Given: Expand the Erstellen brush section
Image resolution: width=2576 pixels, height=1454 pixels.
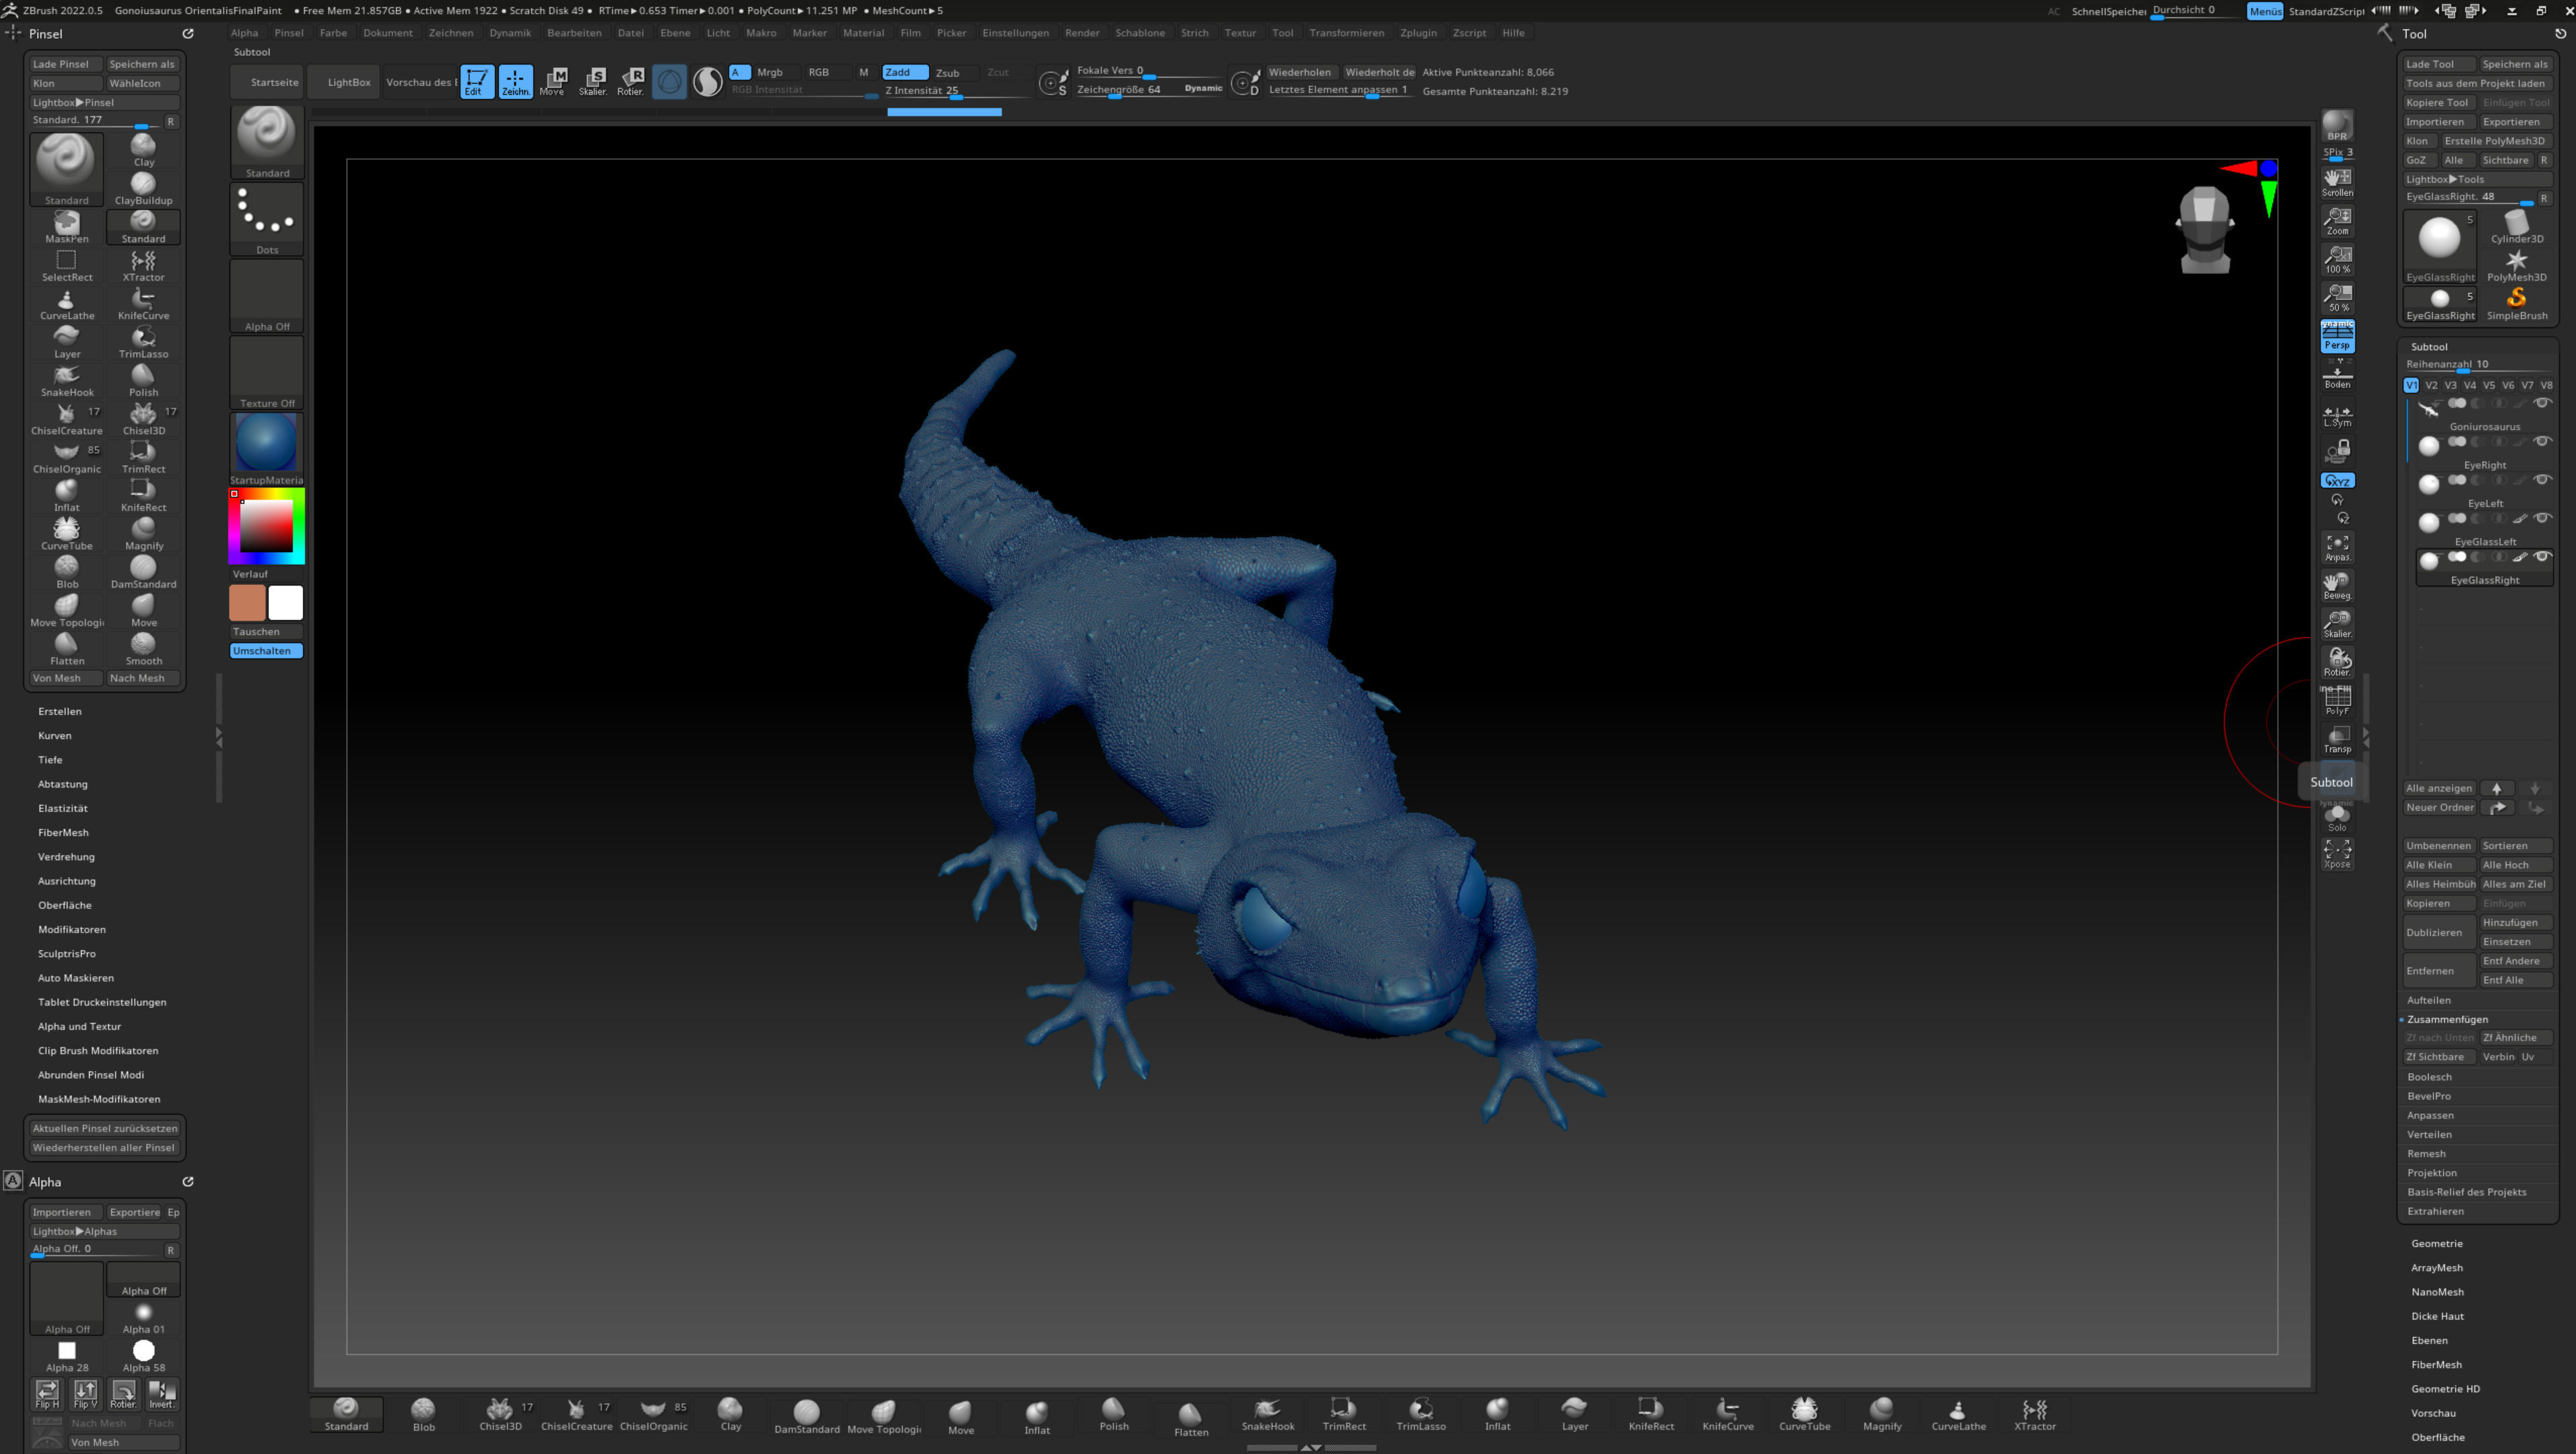Looking at the screenshot, I should pyautogui.click(x=60, y=711).
